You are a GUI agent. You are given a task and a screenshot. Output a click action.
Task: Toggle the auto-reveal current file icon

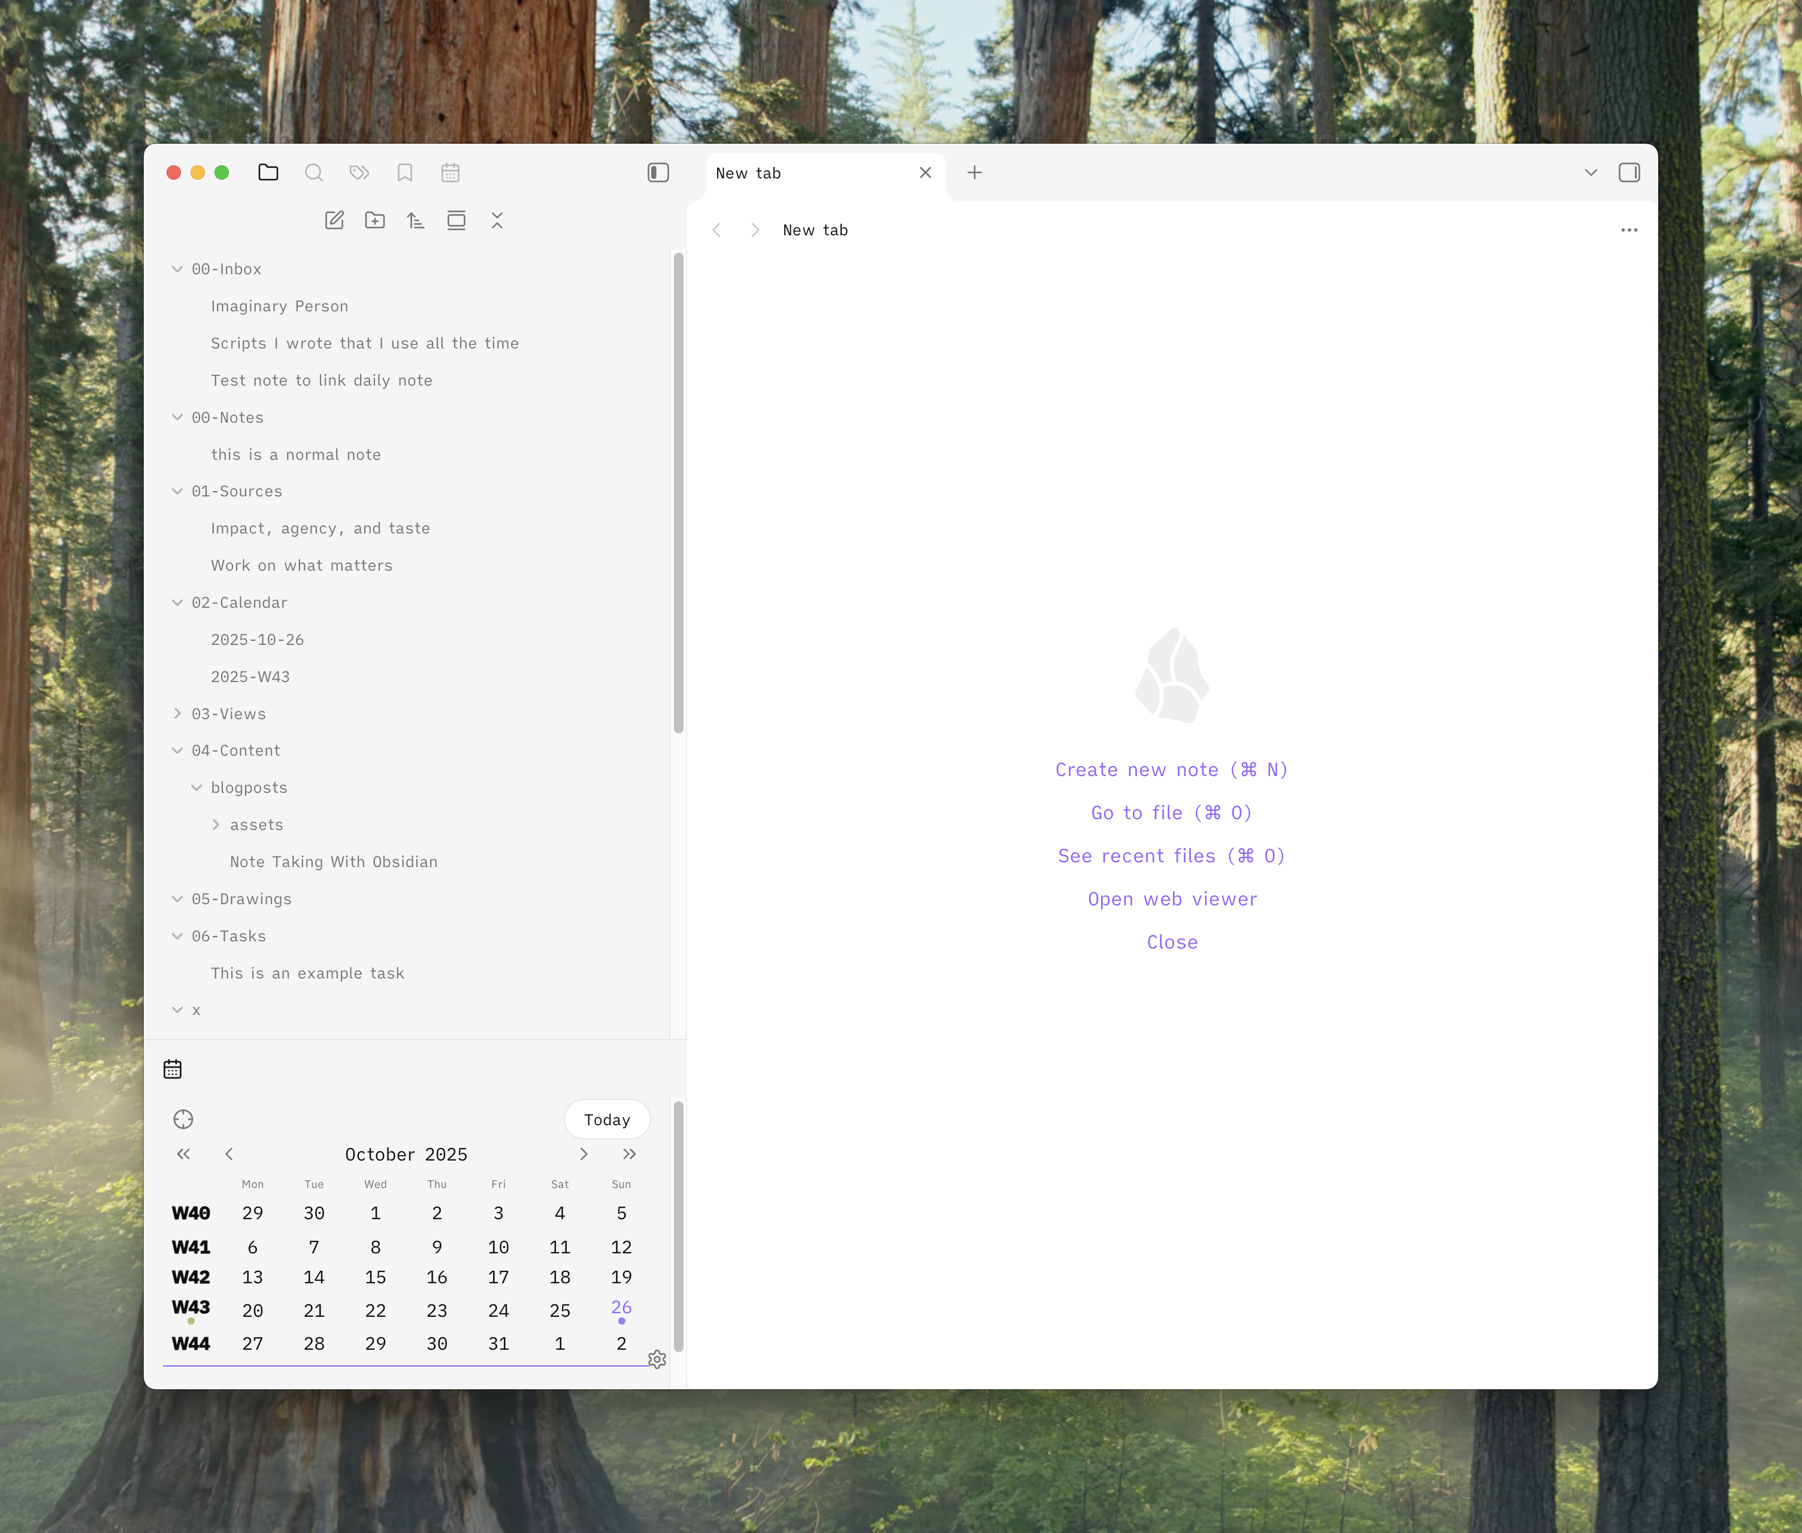pyautogui.click(x=456, y=221)
